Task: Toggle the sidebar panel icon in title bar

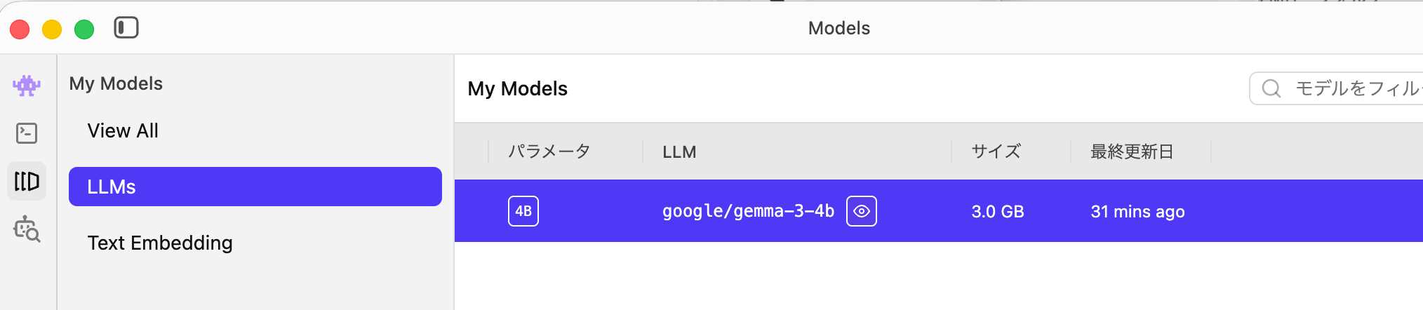Action: point(126,28)
